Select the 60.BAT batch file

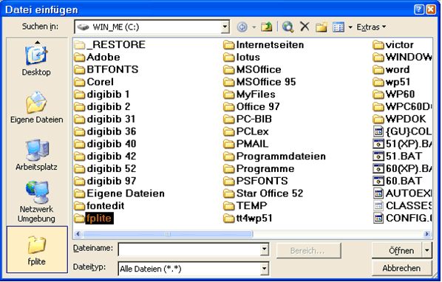398,181
